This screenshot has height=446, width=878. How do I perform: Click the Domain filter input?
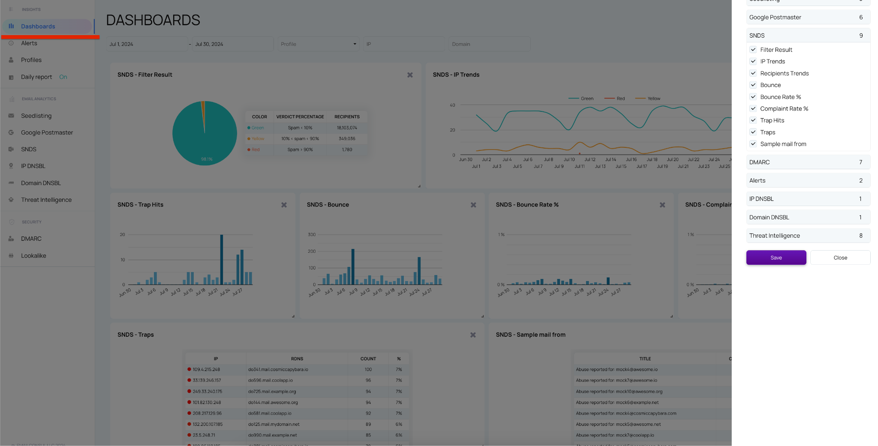490,44
